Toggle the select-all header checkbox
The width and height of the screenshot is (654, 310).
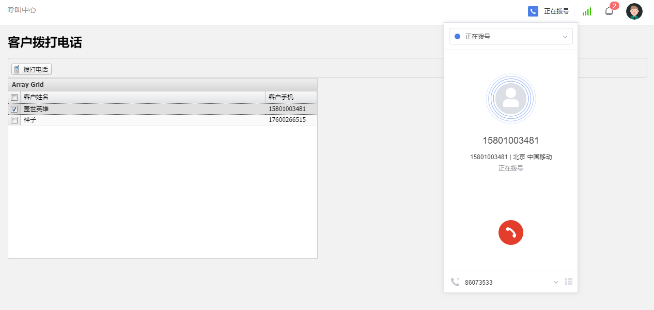pyautogui.click(x=14, y=97)
